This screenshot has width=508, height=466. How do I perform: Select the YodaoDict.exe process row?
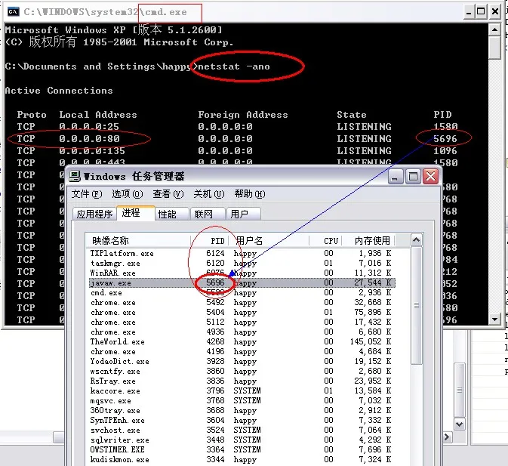point(242,361)
